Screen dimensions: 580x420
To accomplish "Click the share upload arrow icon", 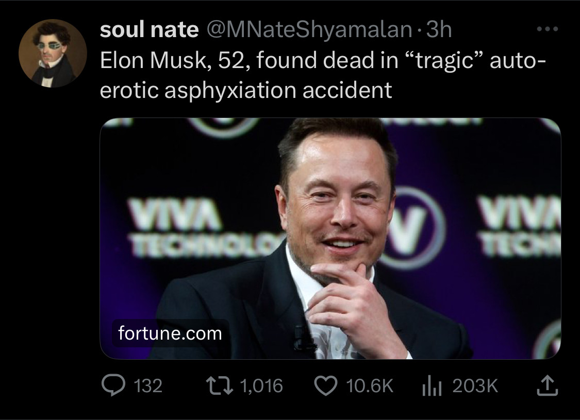I will click(x=547, y=385).
